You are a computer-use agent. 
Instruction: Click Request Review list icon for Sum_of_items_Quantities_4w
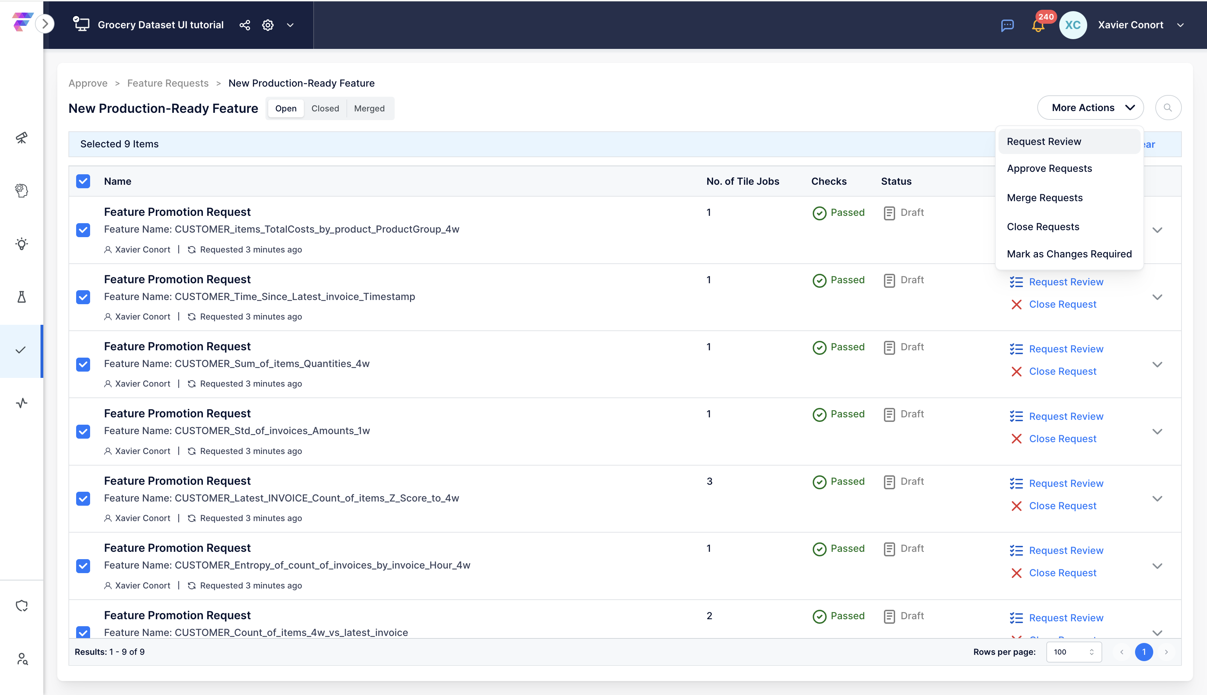coord(1016,349)
